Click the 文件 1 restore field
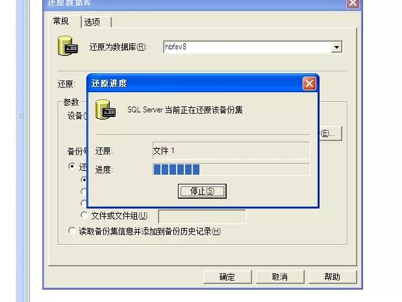Image resolution: width=402 pixels, height=302 pixels. point(231,151)
